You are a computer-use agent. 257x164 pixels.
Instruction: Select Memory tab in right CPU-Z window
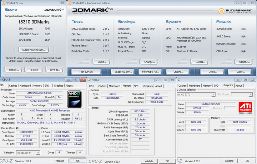207,86
